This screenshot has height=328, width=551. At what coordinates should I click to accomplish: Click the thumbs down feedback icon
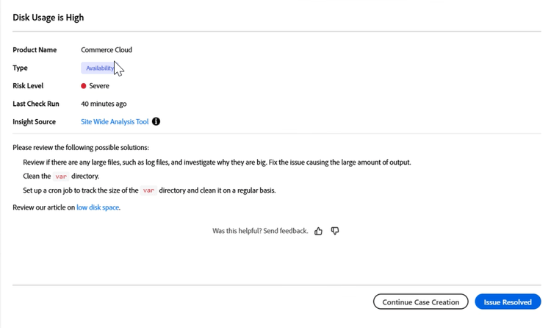tap(335, 231)
